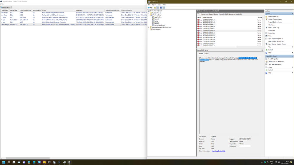This screenshot has height=165, width=294.
Task: Toggle Show/Hide Action Pane toolbar icon
Action: [164, 8]
